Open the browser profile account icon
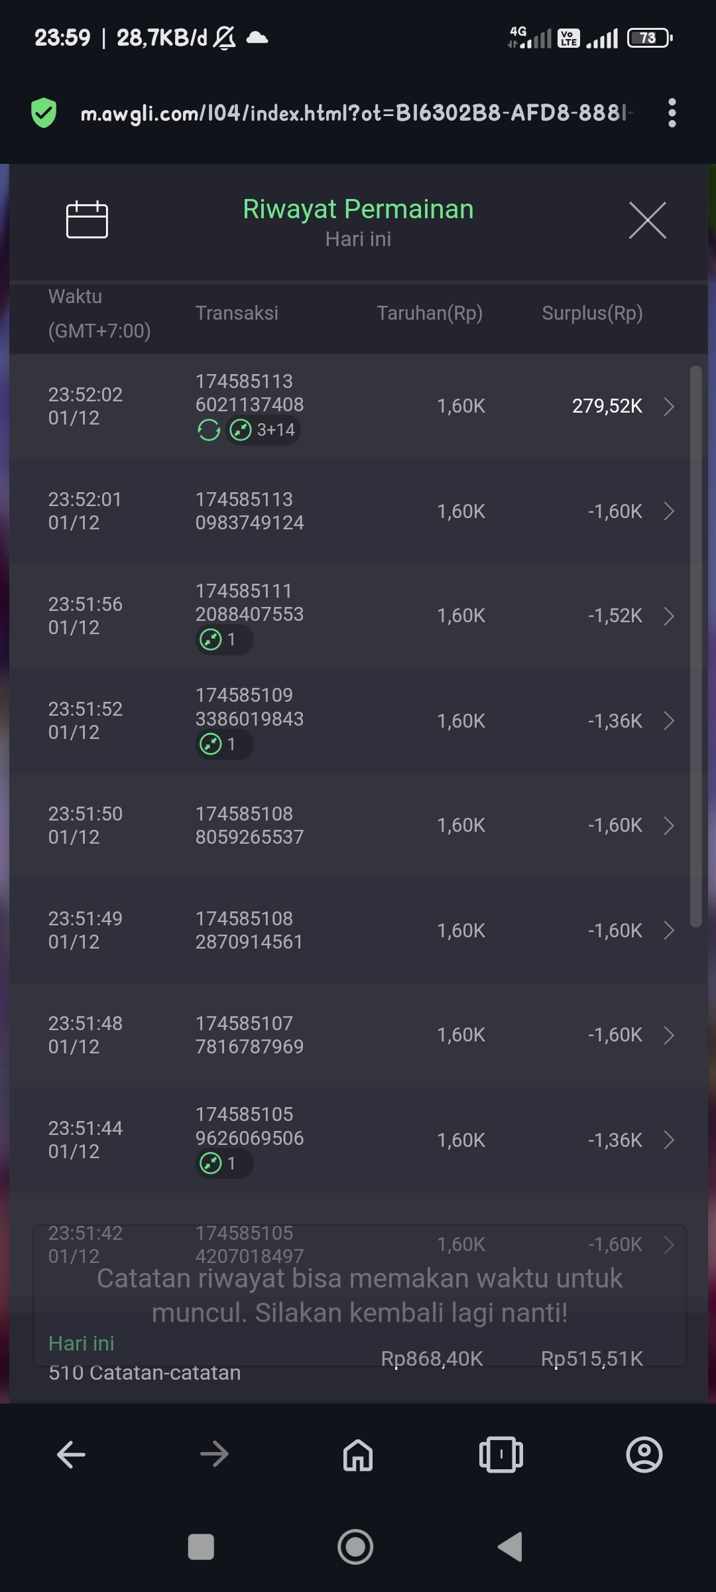This screenshot has height=1592, width=716. (x=644, y=1455)
